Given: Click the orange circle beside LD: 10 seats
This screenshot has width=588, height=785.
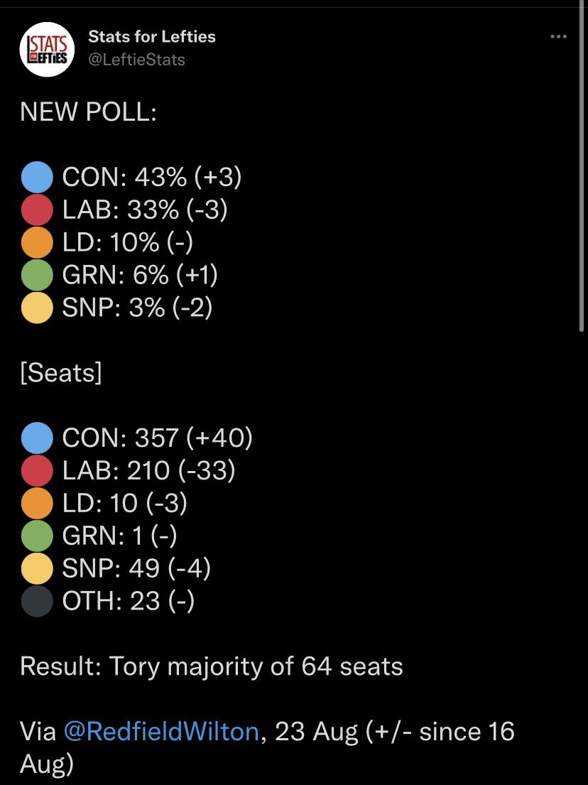Looking at the screenshot, I should [x=37, y=503].
